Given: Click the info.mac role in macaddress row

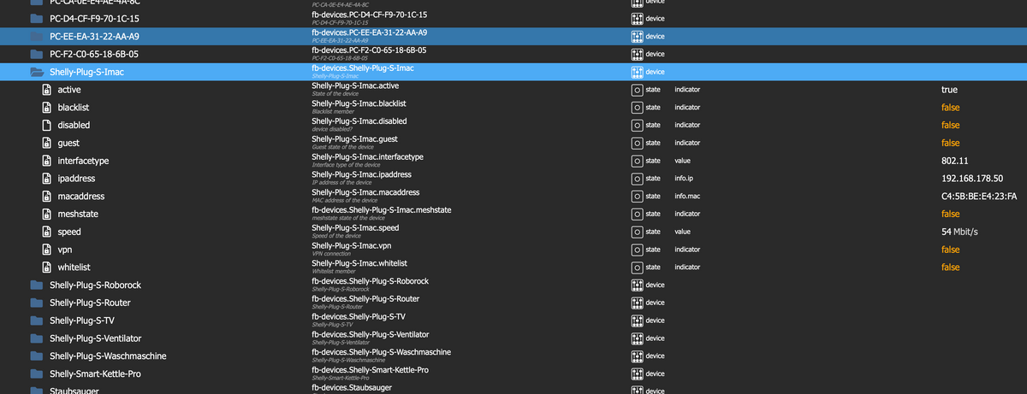Looking at the screenshot, I should point(687,197).
